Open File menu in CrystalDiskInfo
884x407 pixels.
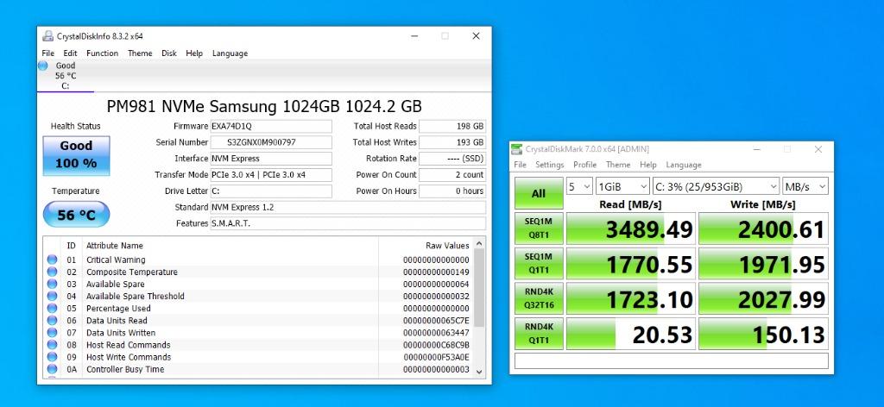48,53
